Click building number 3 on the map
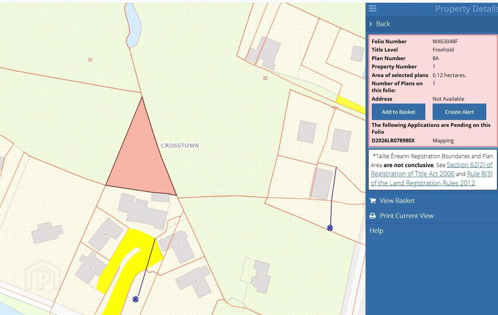The image size is (498, 315). coord(141,212)
